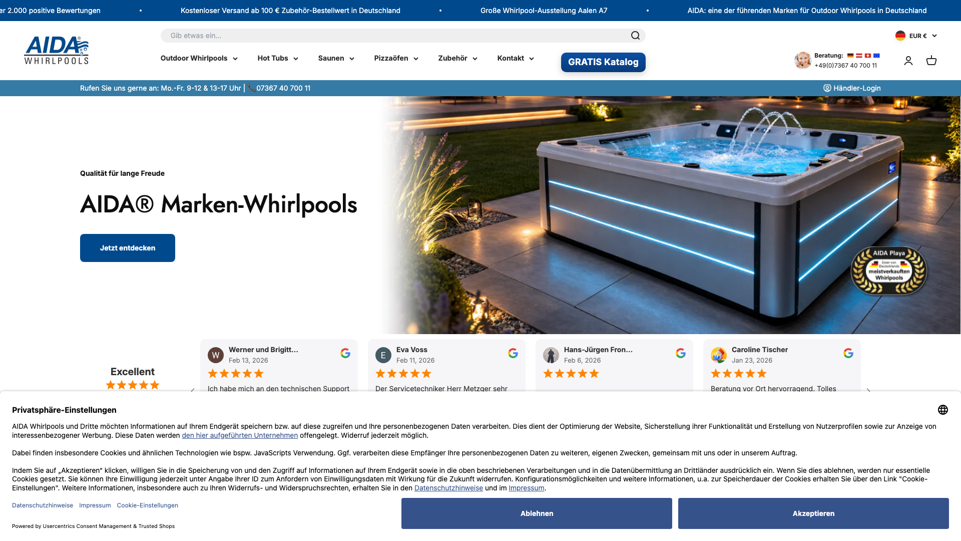The height and width of the screenshot is (541, 961).
Task: Click the 'AIDA: eine der führenden Marken' announcement
Action: coord(807,11)
